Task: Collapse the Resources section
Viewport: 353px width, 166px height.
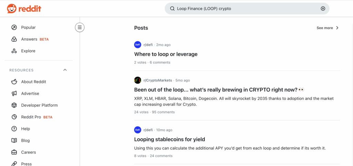Action: pyautogui.click(x=65, y=70)
